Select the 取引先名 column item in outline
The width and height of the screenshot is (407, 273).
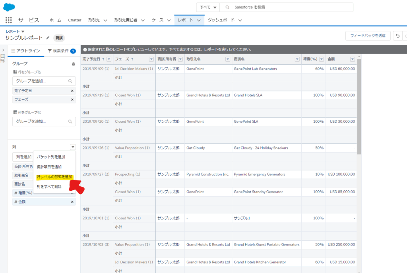pyautogui.click(x=23, y=175)
